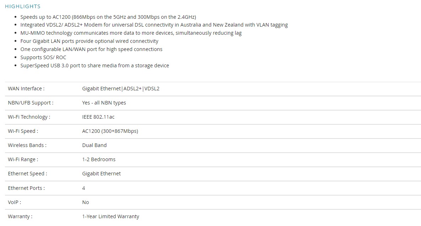Click the WAN Interface row label
This screenshot has width=421, height=226.
tap(26, 89)
